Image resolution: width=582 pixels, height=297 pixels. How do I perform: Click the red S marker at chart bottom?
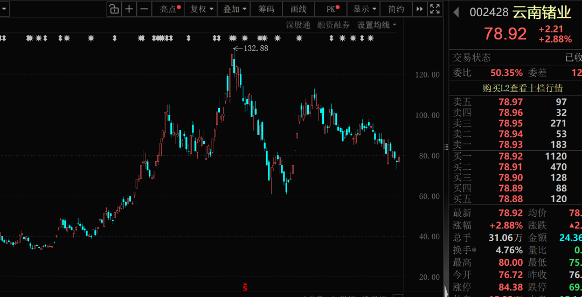pyautogui.click(x=245, y=287)
